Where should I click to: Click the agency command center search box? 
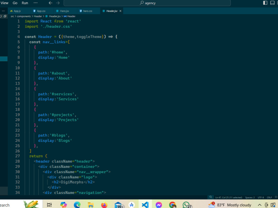(147, 3)
